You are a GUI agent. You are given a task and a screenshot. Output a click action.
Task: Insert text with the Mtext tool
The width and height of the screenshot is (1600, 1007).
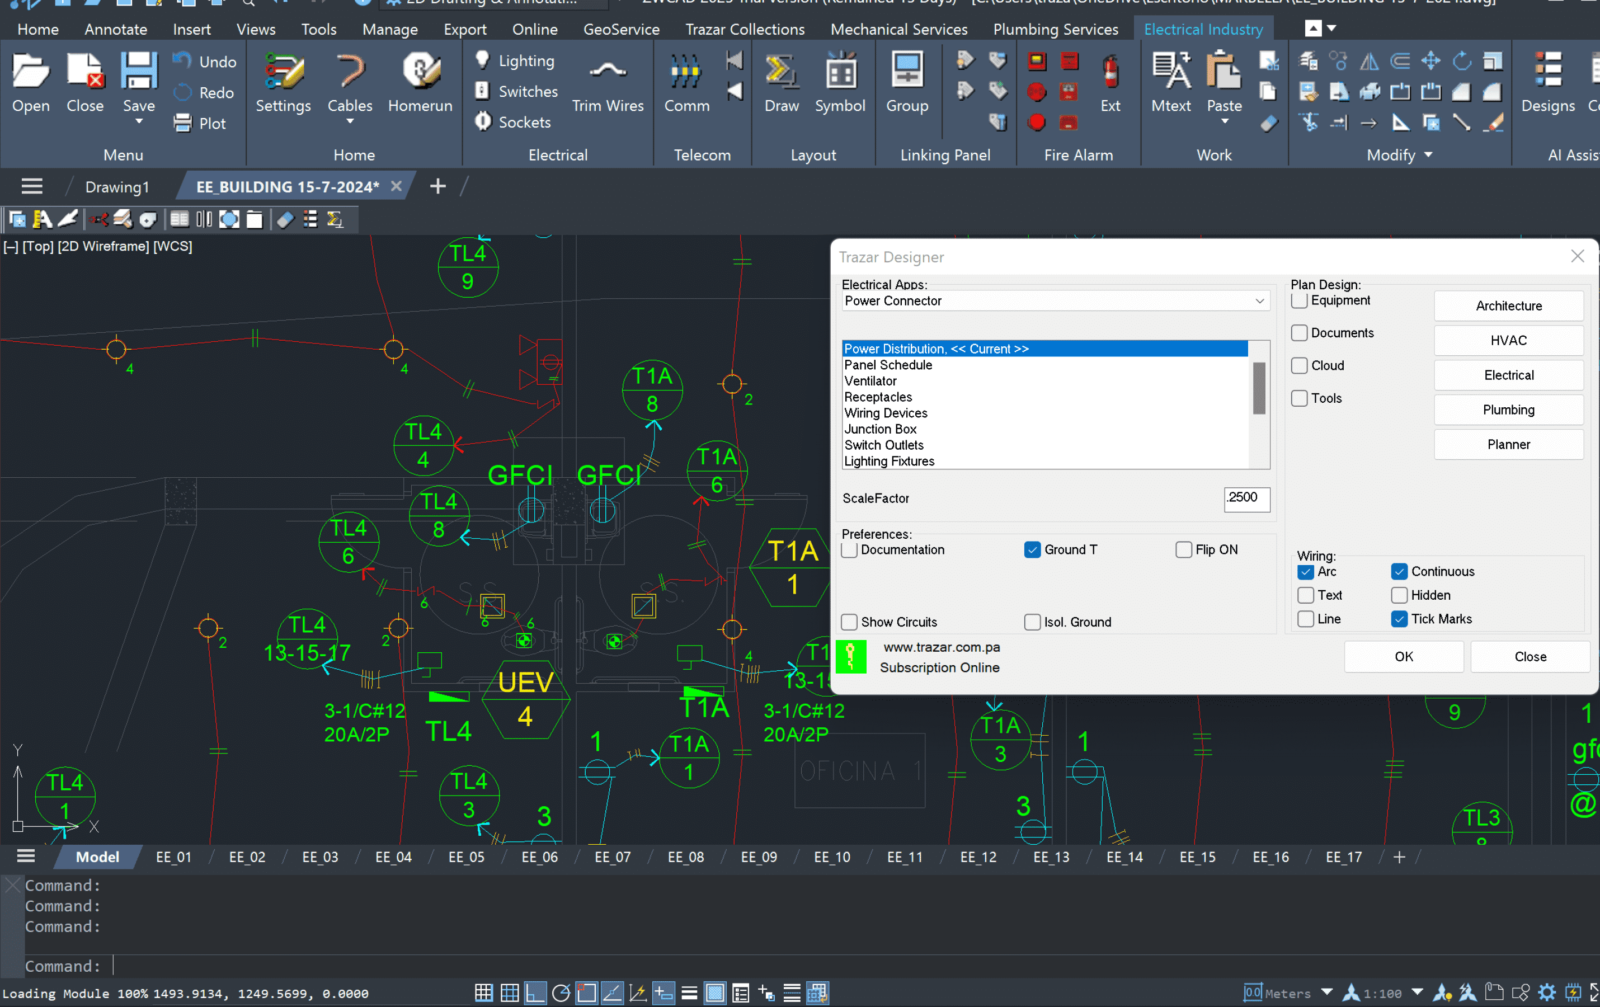pyautogui.click(x=1171, y=83)
